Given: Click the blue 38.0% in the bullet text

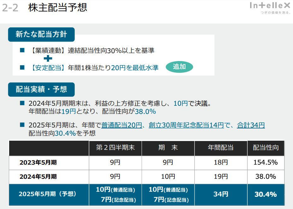Looking at the screenshot, I should pos(145,111).
